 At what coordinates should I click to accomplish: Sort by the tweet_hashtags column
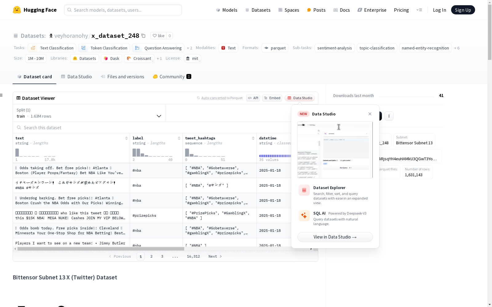click(x=253, y=138)
